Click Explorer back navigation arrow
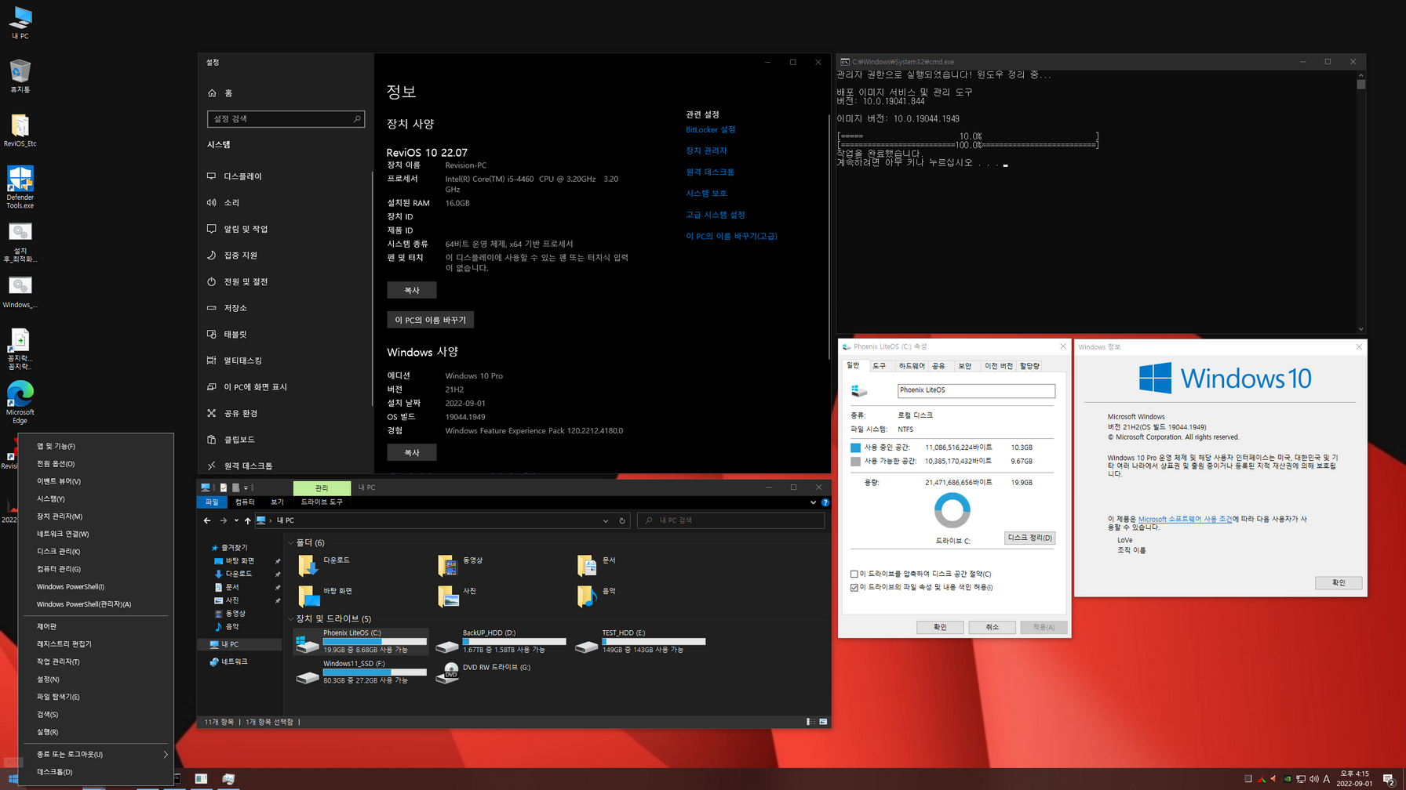 (207, 520)
